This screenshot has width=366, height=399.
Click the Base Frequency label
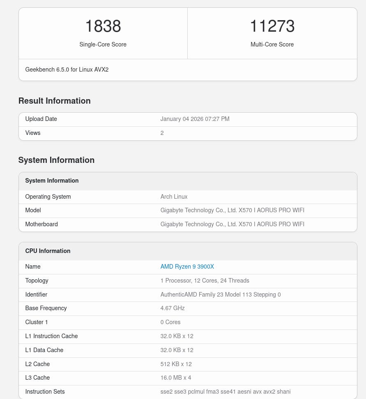tap(46, 308)
